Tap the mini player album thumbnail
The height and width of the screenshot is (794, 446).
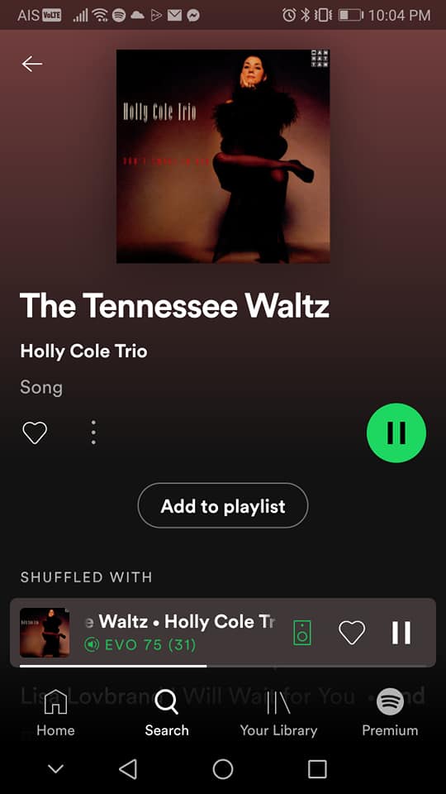pos(45,633)
